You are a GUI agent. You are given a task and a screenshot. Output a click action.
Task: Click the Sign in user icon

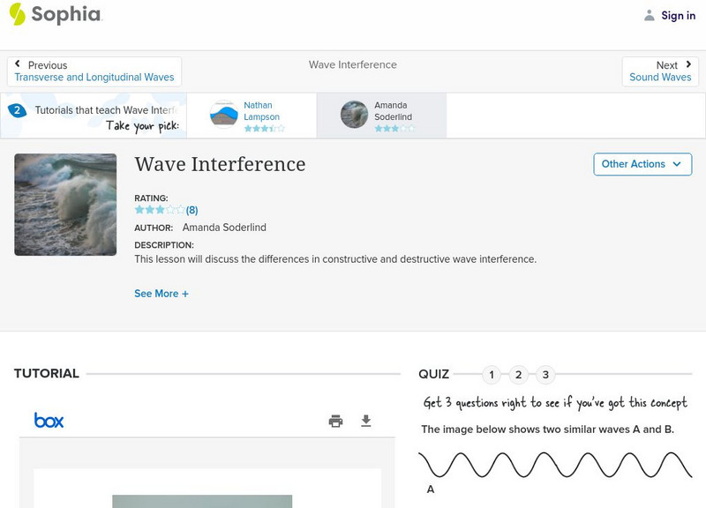pos(650,15)
